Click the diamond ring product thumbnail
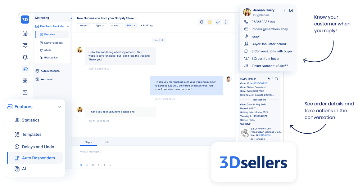 point(245,133)
